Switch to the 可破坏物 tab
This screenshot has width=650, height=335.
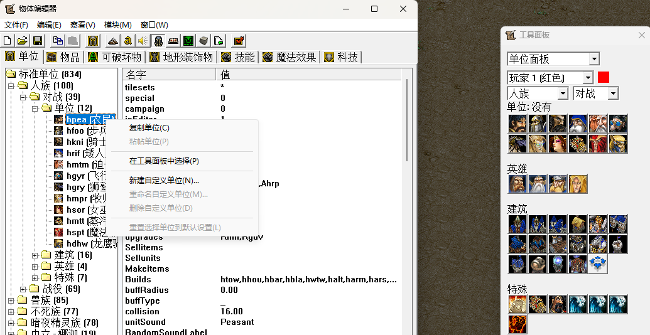click(116, 57)
